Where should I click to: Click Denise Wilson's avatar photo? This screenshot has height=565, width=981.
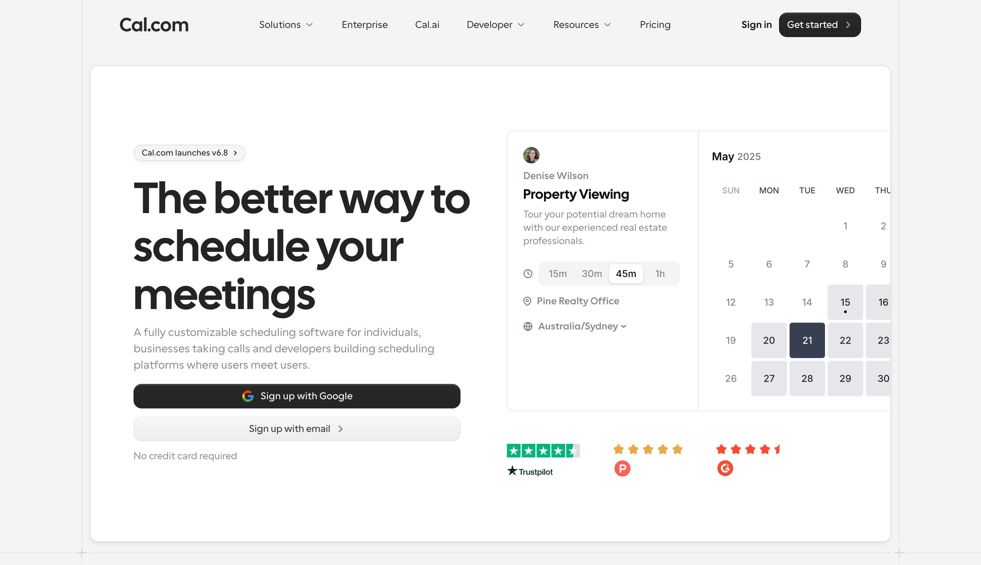[x=531, y=155]
